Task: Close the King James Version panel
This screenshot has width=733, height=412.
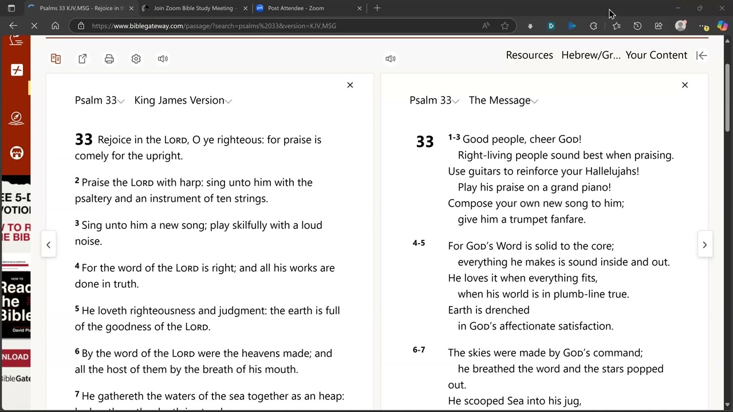Action: (350, 85)
